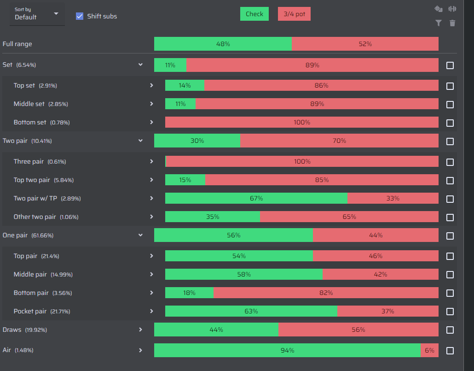Expand the Top set sub-row arrow
Screen dimensions: 474x371
click(x=151, y=85)
